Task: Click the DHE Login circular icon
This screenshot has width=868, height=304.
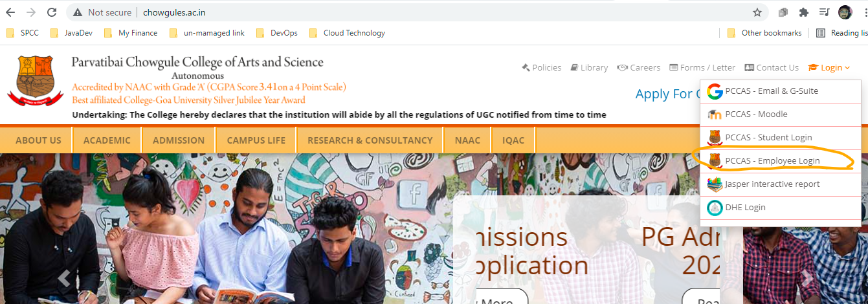Action: [x=715, y=208]
